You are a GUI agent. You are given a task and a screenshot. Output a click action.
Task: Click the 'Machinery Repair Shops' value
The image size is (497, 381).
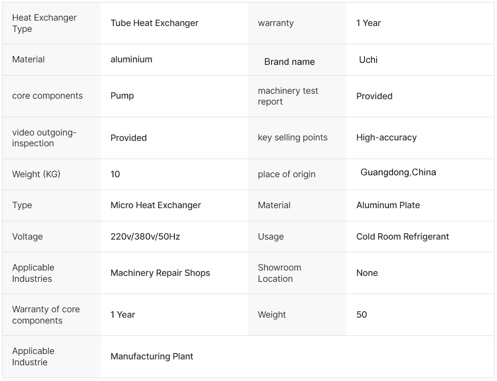(160, 273)
